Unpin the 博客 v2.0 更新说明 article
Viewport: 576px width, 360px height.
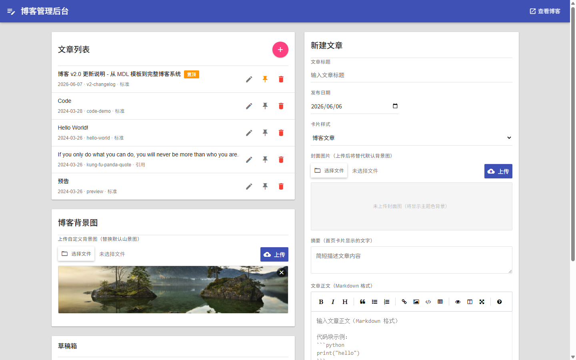point(265,79)
